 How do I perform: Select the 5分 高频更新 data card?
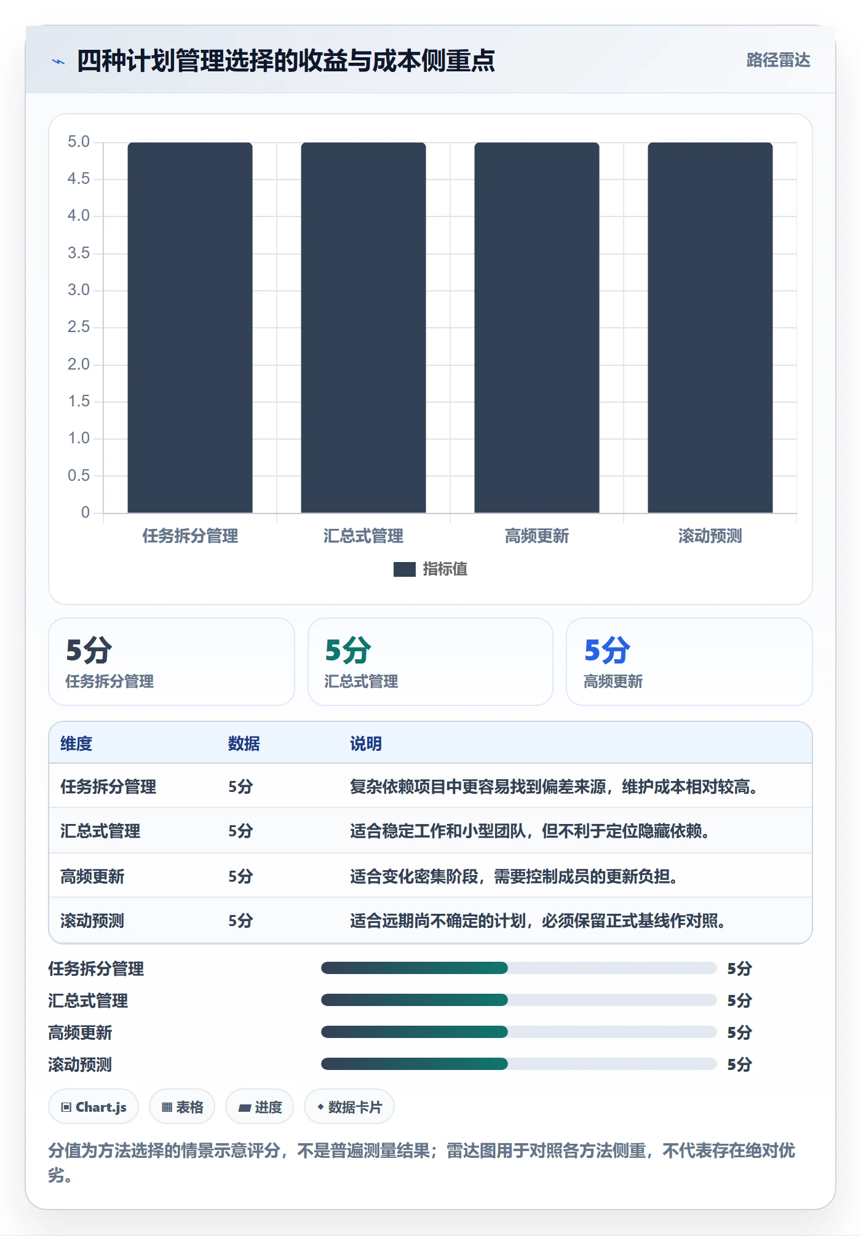click(689, 662)
